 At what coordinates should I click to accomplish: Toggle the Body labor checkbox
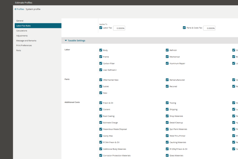pos(101,50)
